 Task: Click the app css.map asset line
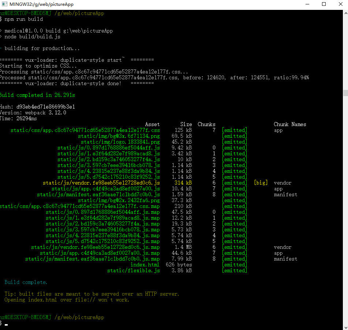(x=80, y=206)
